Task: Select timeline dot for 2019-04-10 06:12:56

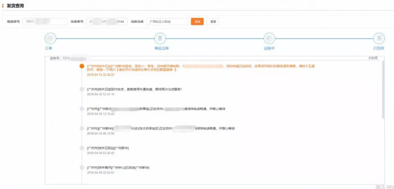Action: (x=82, y=128)
